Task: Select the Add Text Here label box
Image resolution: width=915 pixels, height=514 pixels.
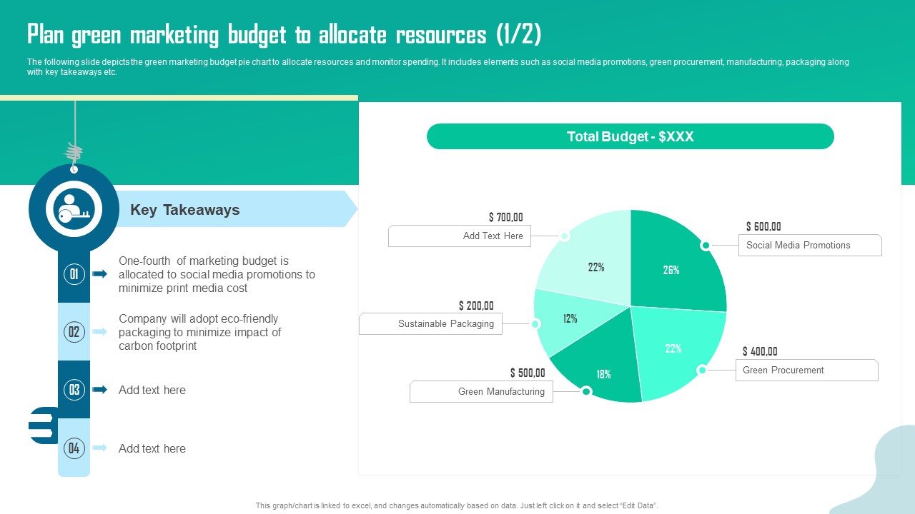Action: [460, 236]
